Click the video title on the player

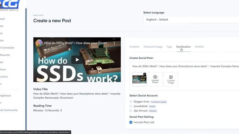(x=77, y=43)
